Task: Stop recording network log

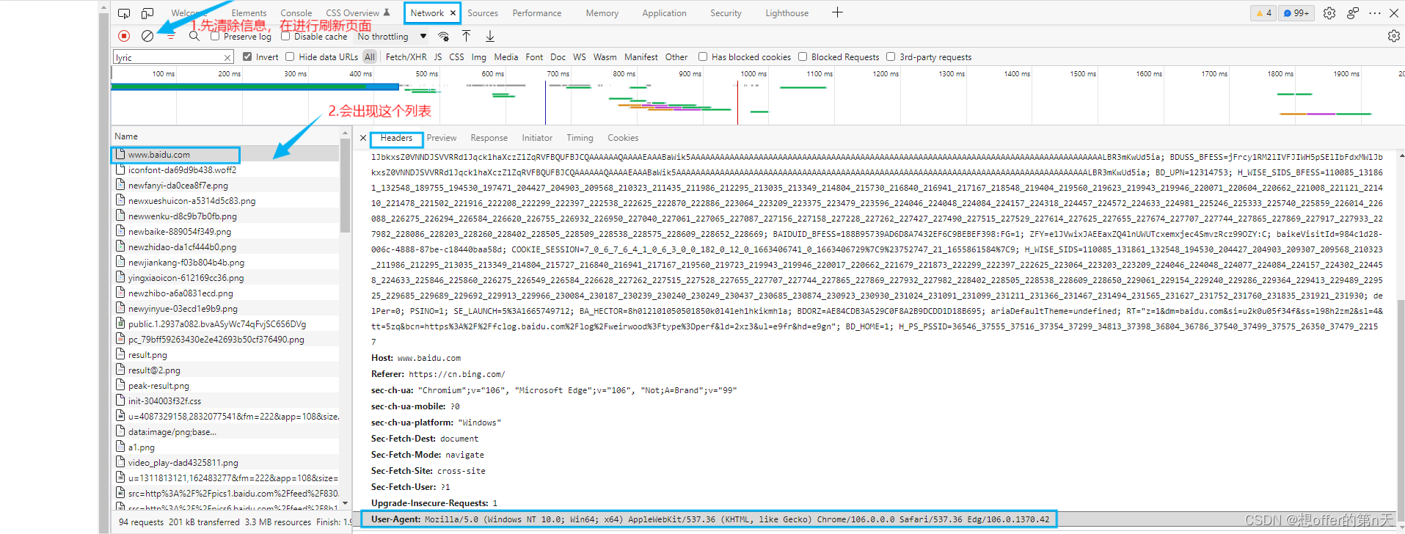Action: (124, 36)
